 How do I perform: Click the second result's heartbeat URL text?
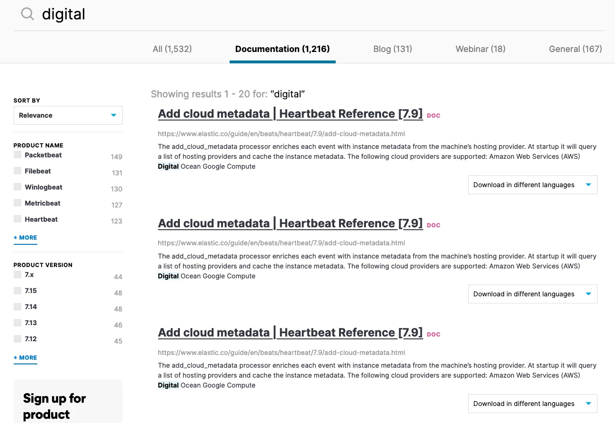[281, 243]
